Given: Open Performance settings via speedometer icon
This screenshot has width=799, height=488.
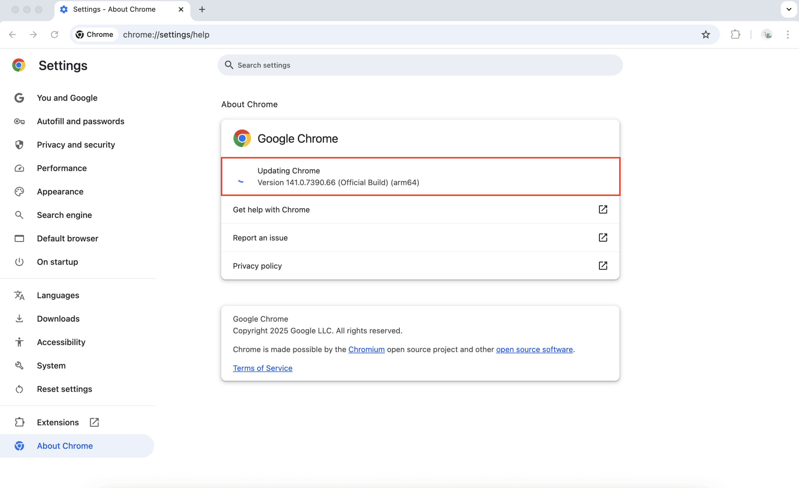Looking at the screenshot, I should (x=19, y=168).
